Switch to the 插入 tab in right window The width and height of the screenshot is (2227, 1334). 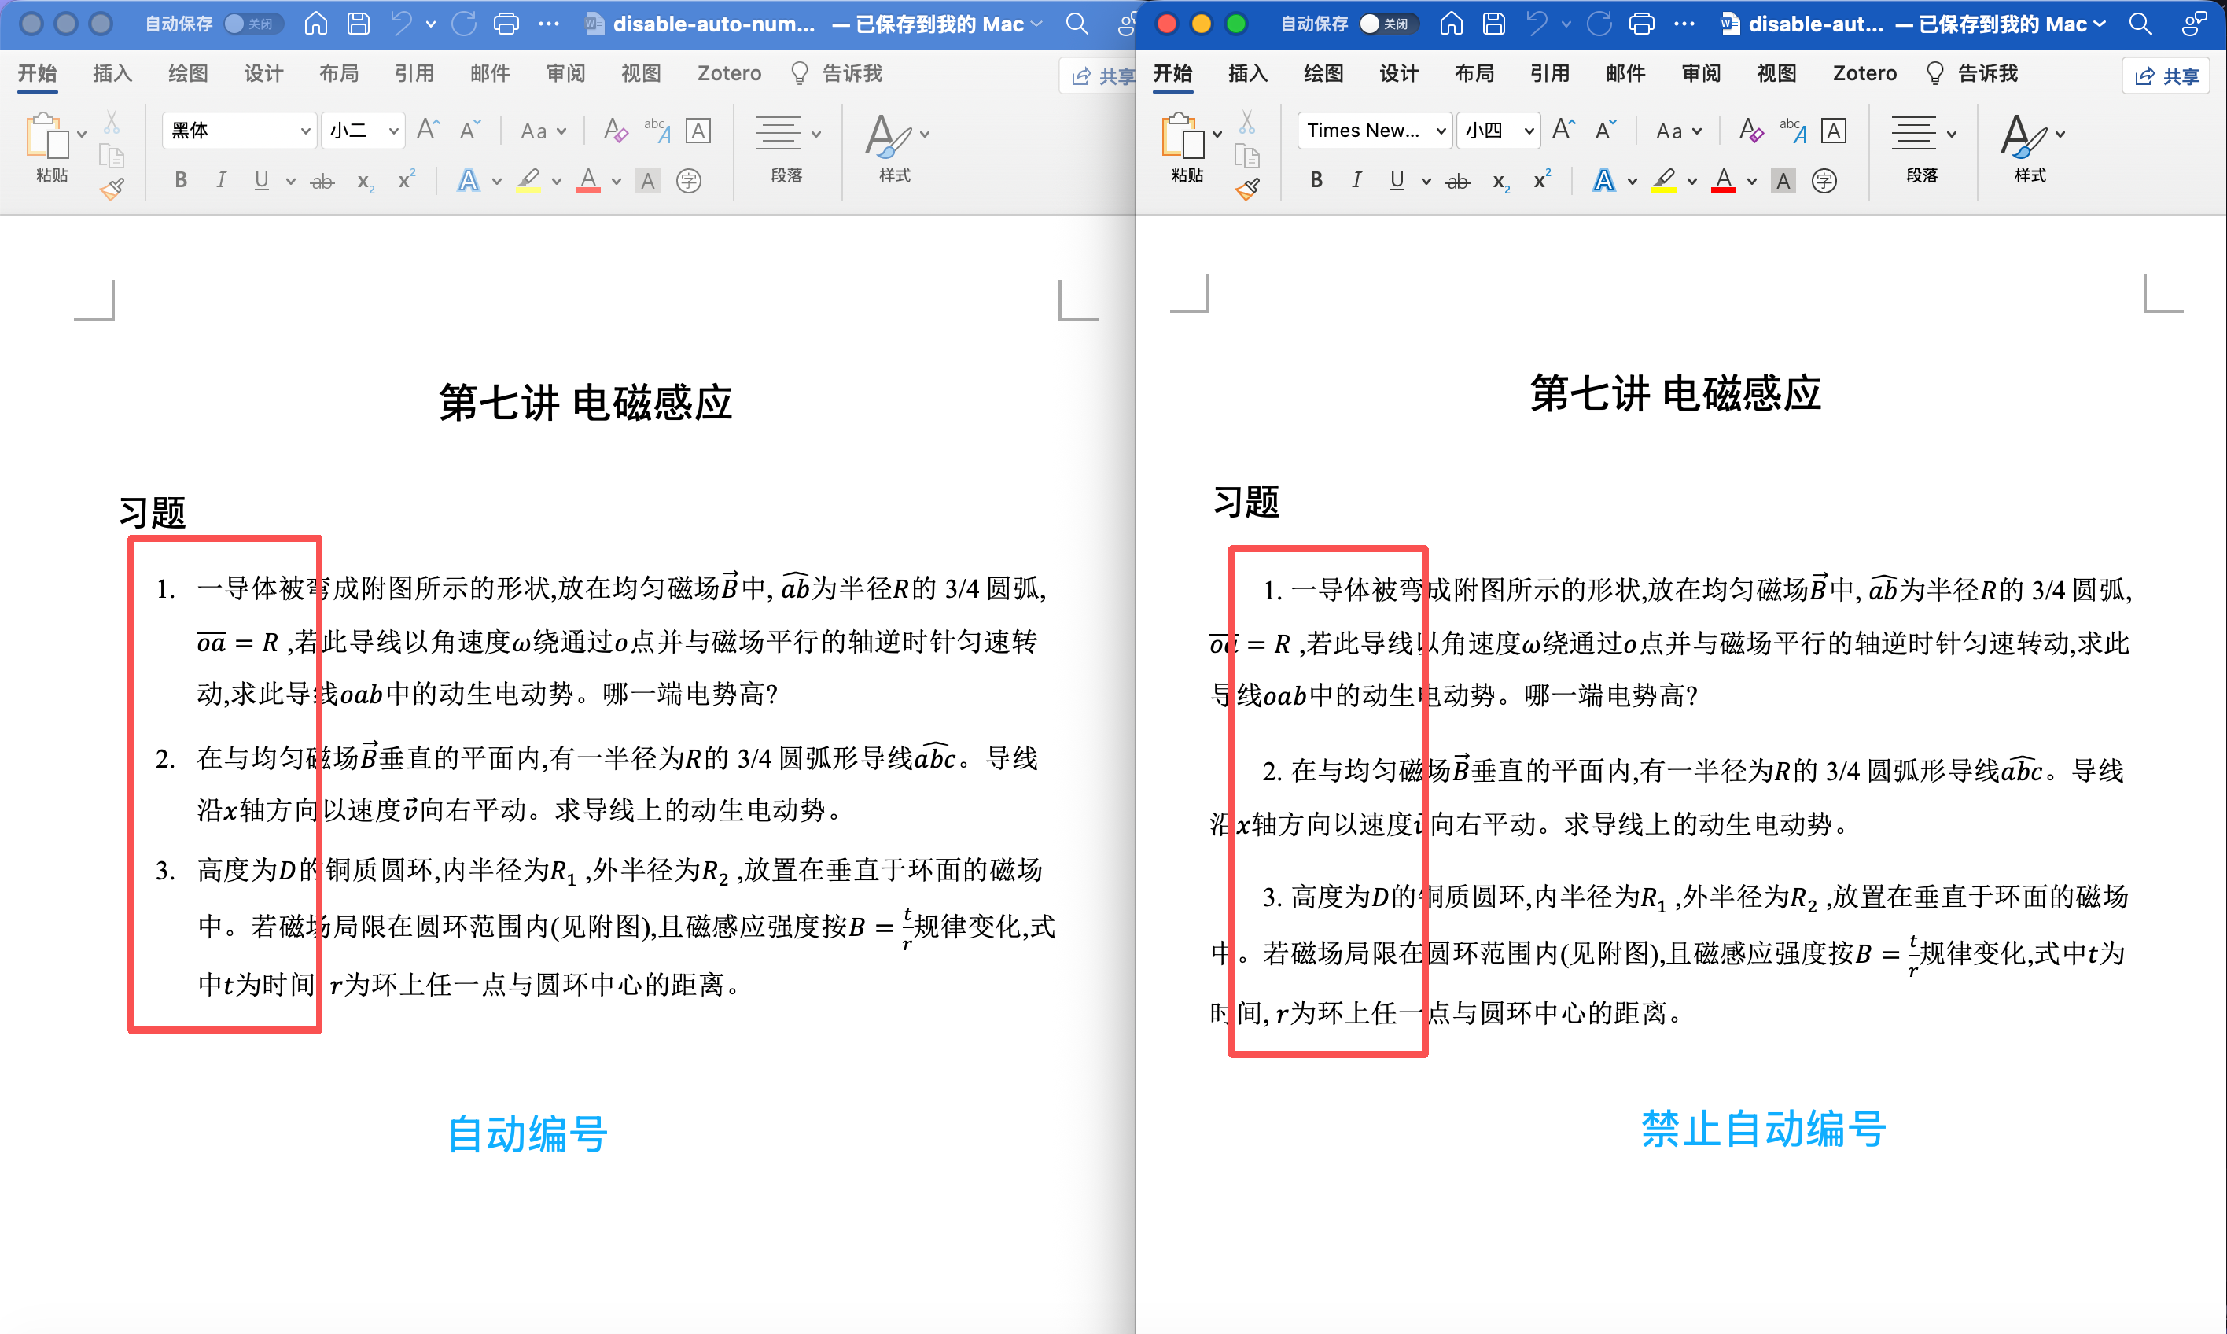(1247, 74)
